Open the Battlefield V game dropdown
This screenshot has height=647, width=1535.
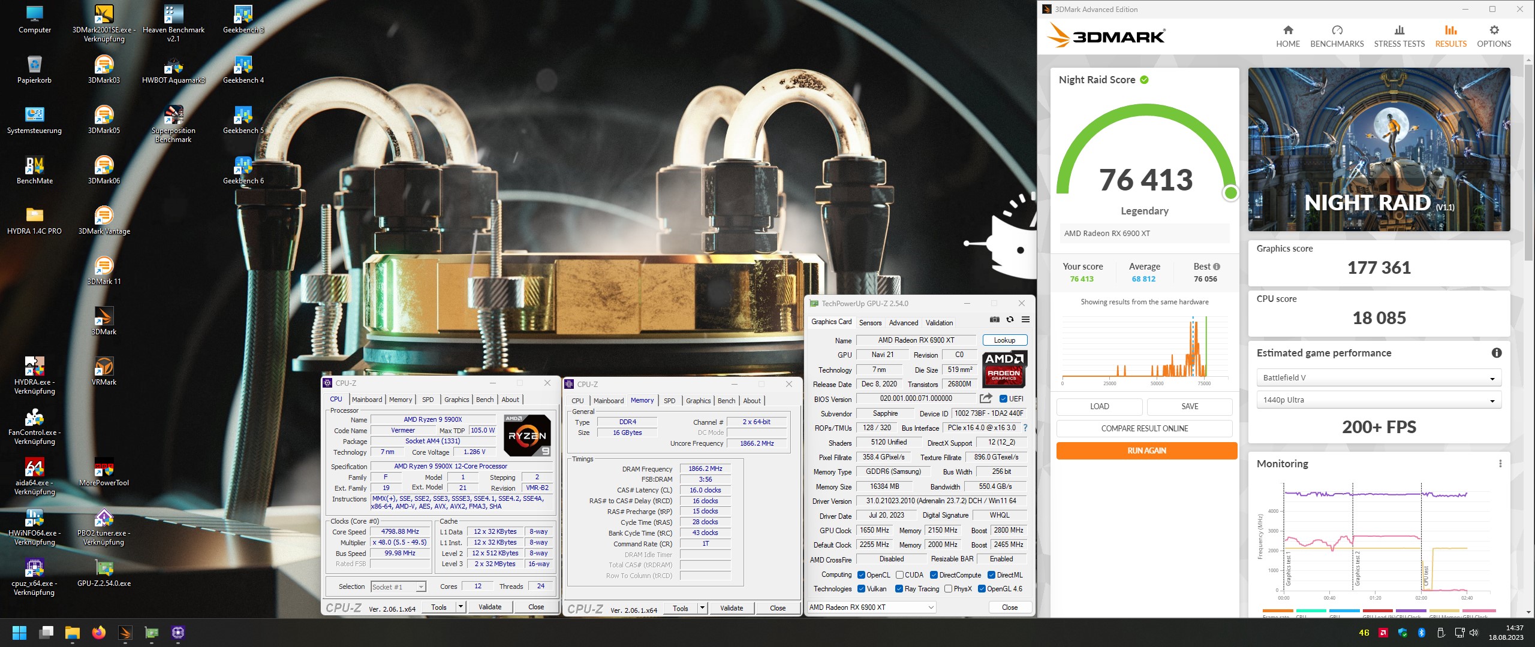pyautogui.click(x=1379, y=378)
